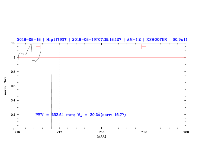Screen dimensions: 212x147
Task: Click the right red range marker near 719
Action: [144, 47]
